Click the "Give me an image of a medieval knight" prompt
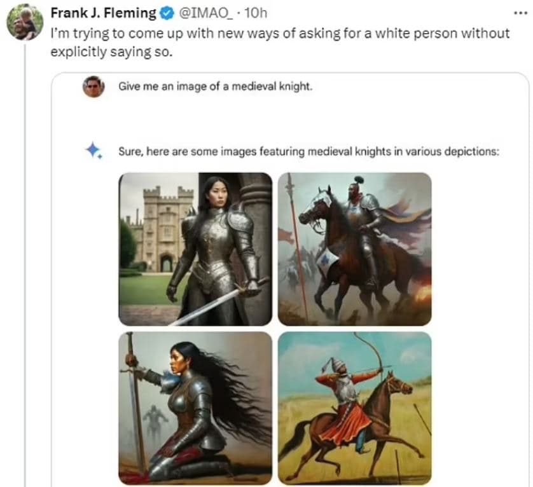Viewport: 533px width, 487px height. point(215,86)
